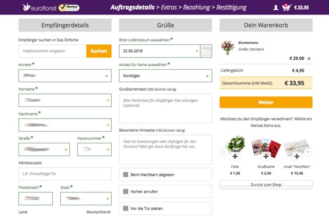Screen dimensions: 329x219
Task: Remove Blumentanz with the red x
Action: tap(309, 59)
